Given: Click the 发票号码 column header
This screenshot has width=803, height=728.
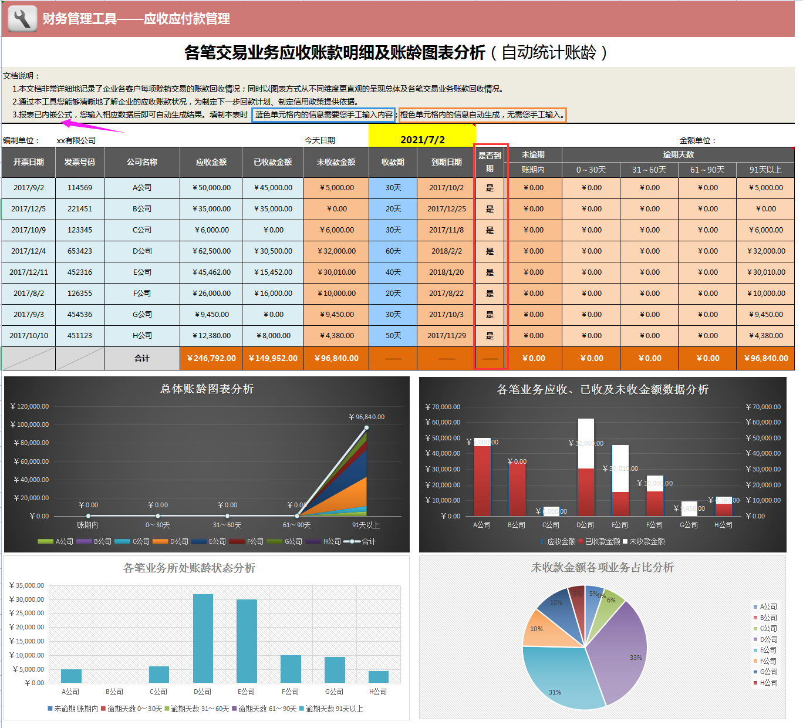Looking at the screenshot, I should (x=80, y=162).
